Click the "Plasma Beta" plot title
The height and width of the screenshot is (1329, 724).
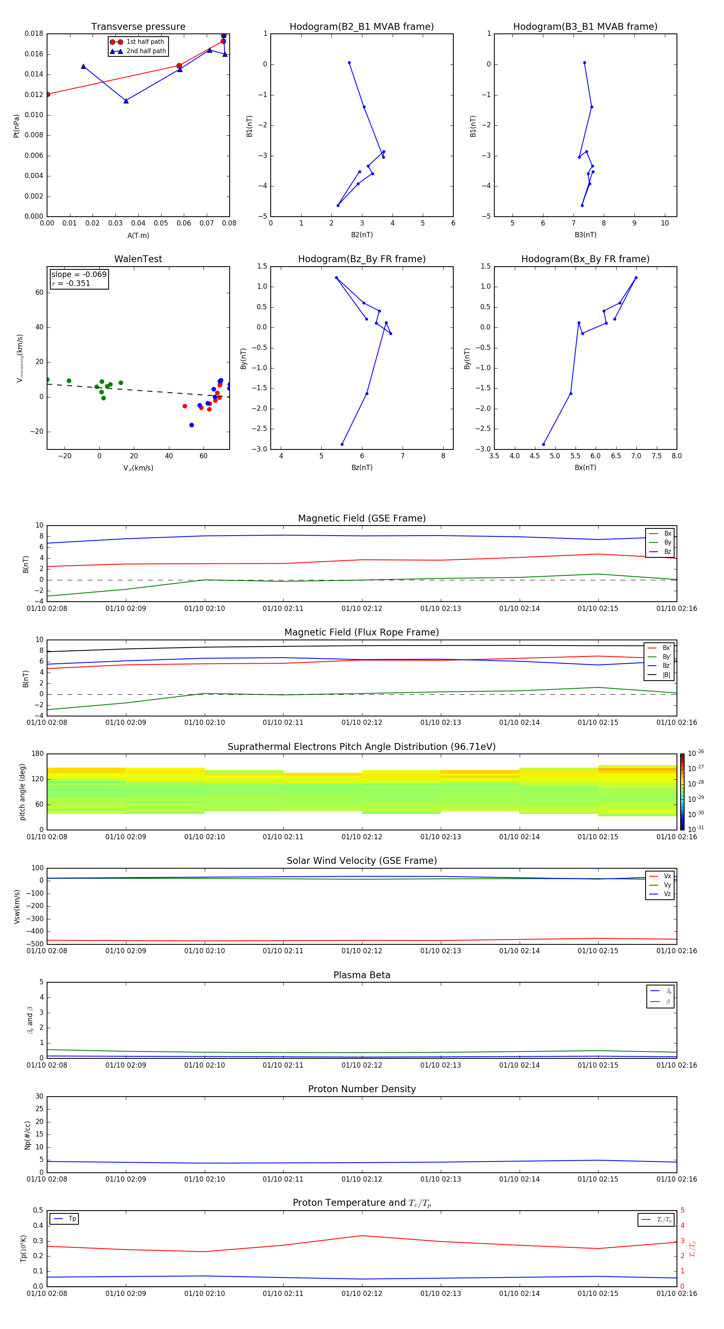coord(362,975)
